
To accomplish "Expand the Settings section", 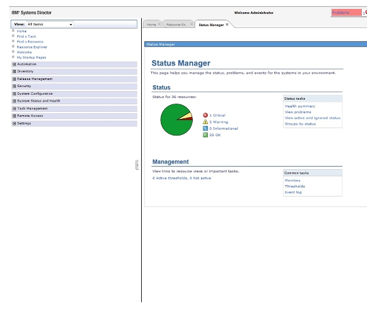I will click(x=14, y=123).
